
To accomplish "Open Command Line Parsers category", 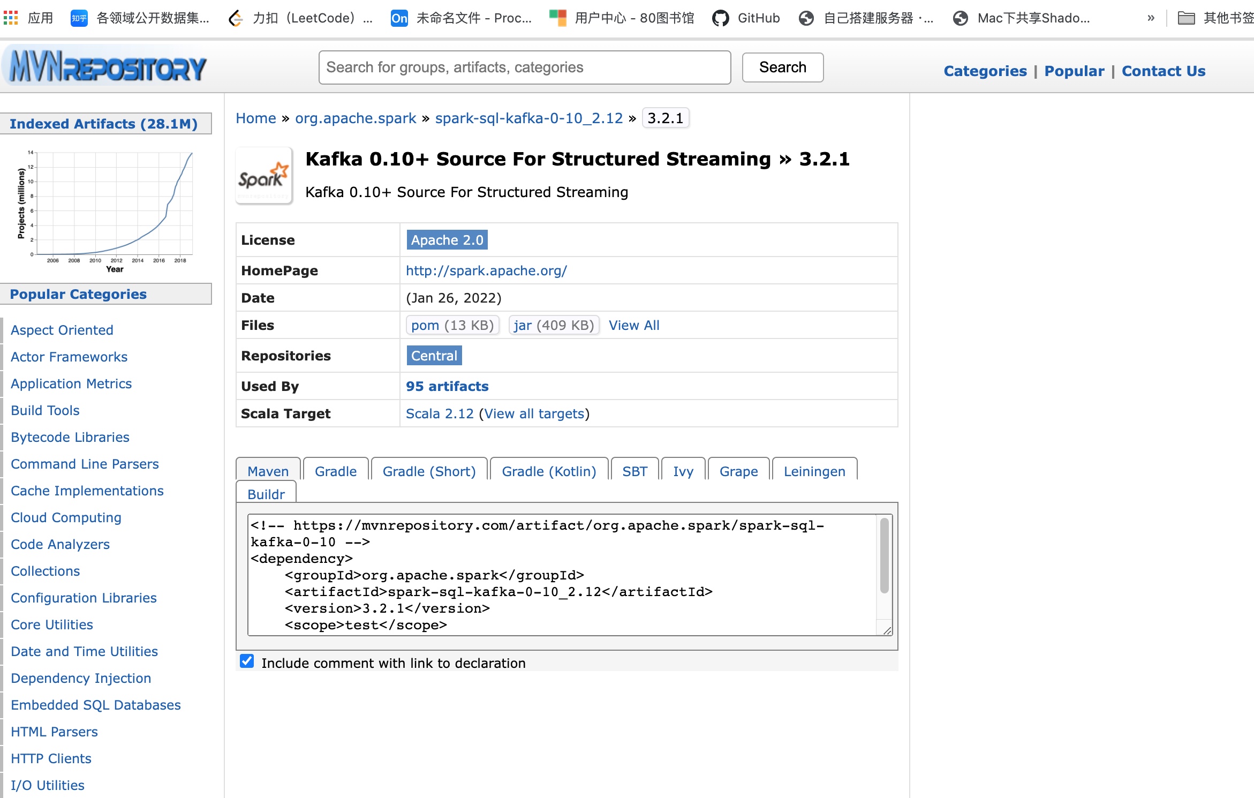I will 85,464.
